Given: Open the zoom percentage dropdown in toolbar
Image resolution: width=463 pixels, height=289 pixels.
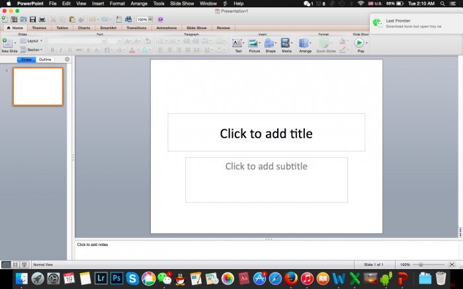Looking at the screenshot, I should click(150, 19).
